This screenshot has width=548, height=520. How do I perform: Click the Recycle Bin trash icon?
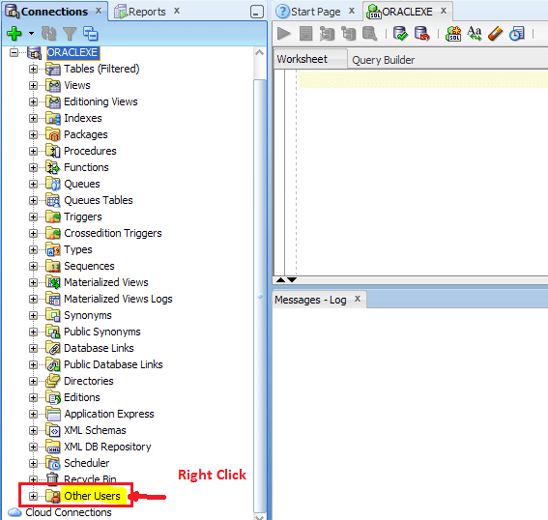point(52,479)
